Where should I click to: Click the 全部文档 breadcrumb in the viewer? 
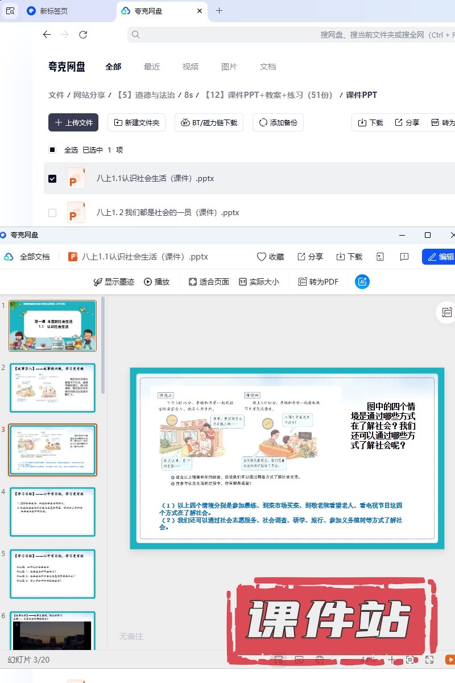pyautogui.click(x=34, y=257)
